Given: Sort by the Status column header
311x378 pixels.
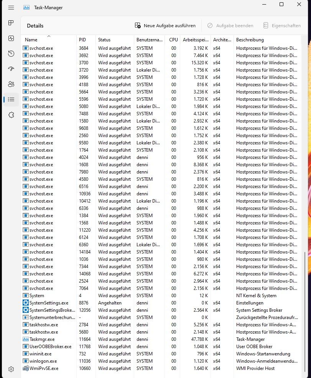Looking at the screenshot, I should click(115, 40).
